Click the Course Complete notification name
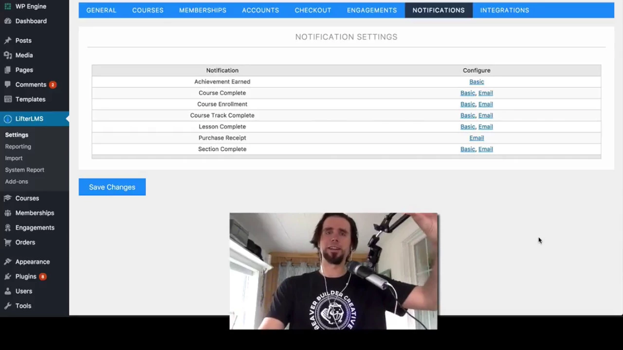The width and height of the screenshot is (623, 350). tap(222, 93)
